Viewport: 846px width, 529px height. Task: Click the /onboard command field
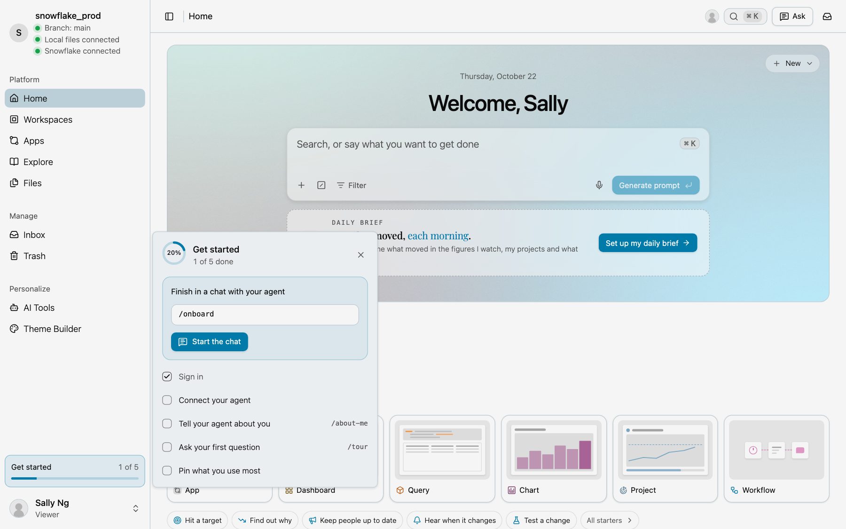(x=265, y=315)
